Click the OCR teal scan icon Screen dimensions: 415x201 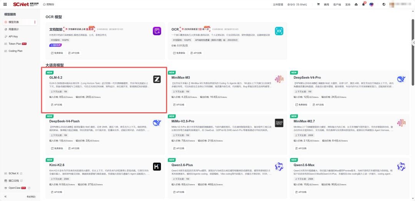(279, 31)
